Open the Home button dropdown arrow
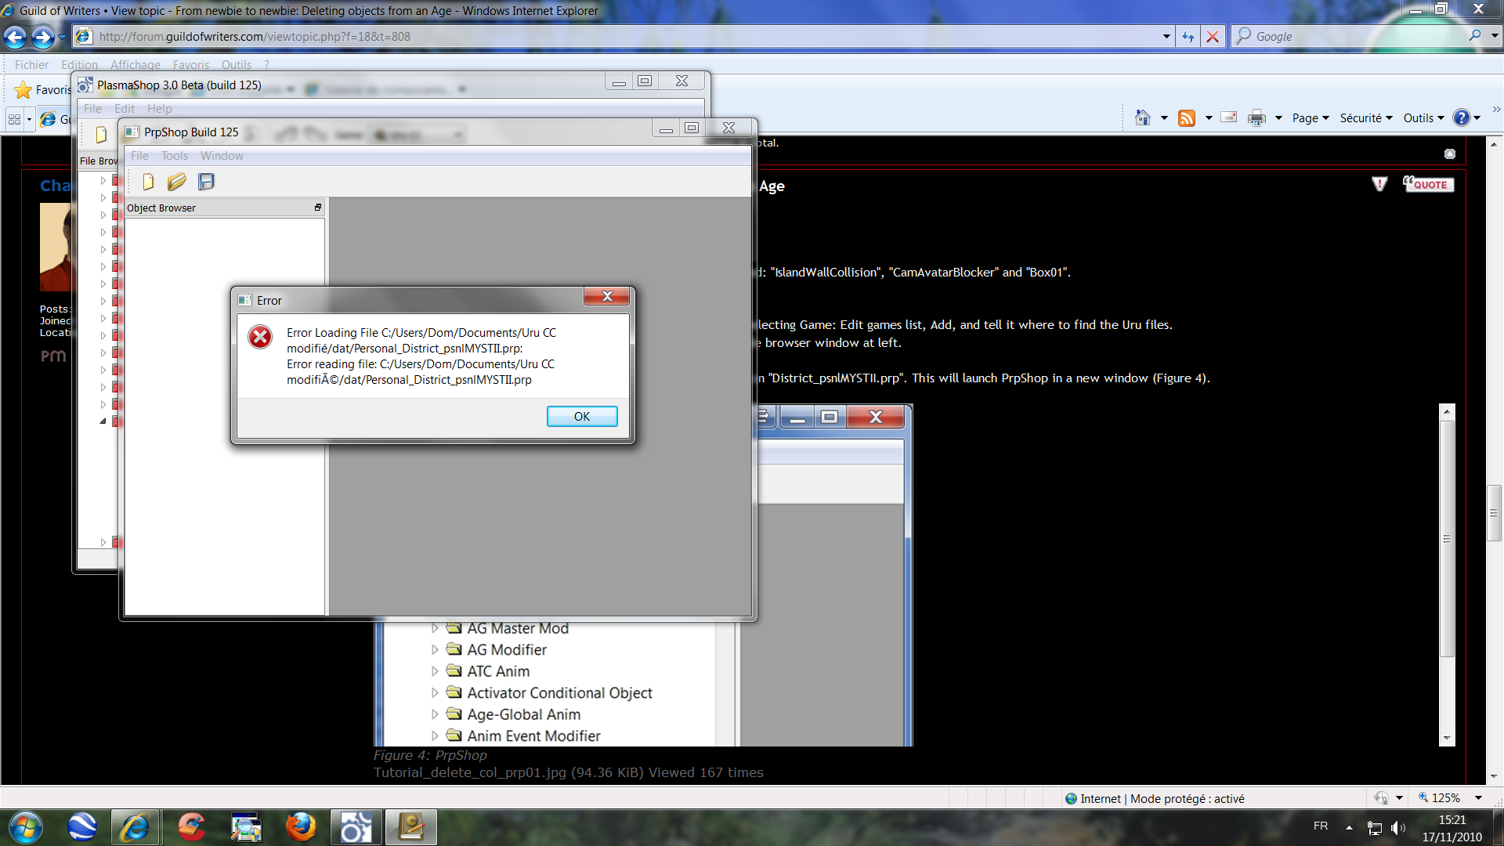The image size is (1504, 846). pyautogui.click(x=1164, y=118)
